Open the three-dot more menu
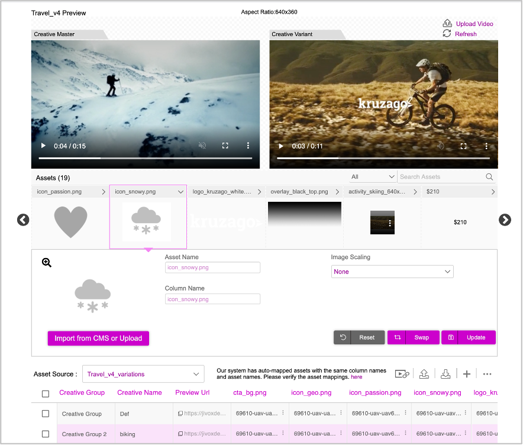The width and height of the screenshot is (523, 445). click(x=487, y=374)
